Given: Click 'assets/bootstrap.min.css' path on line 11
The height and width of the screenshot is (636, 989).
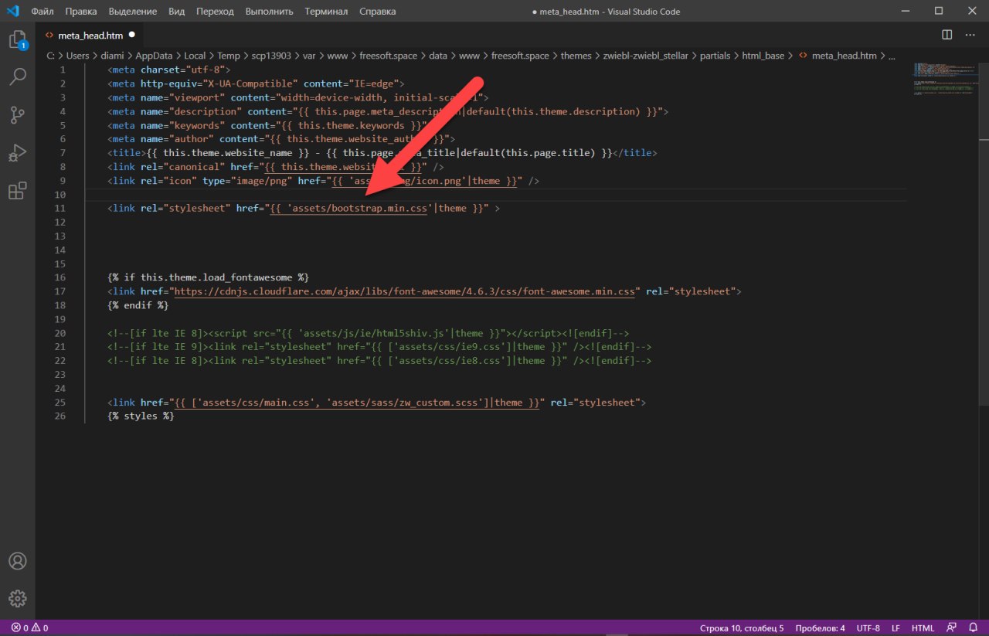Looking at the screenshot, I should point(360,208).
